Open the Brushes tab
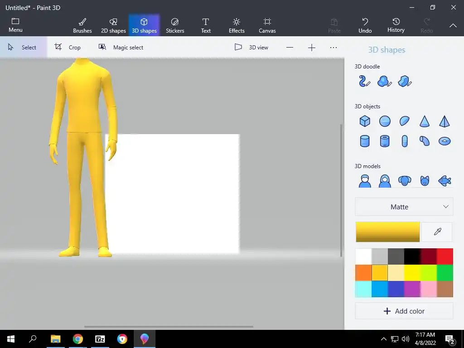Screen dimensions: 464x348 82,25
